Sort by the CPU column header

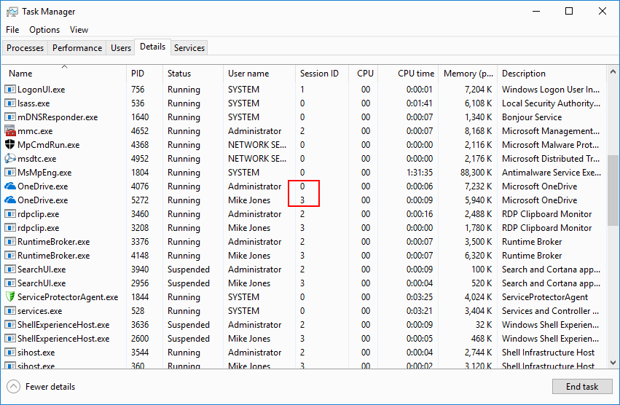[x=363, y=73]
